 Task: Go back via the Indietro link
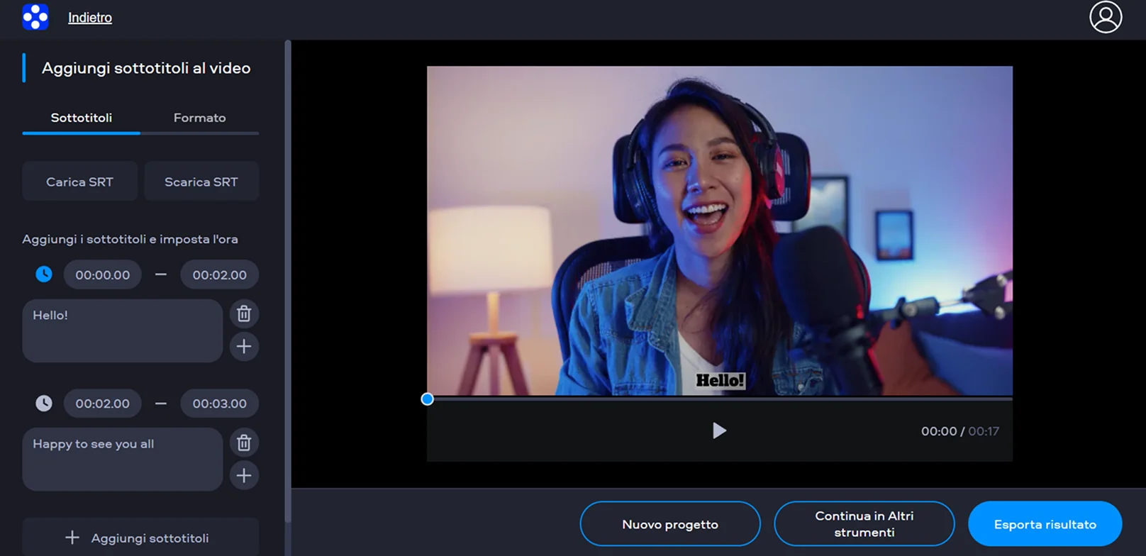90,18
